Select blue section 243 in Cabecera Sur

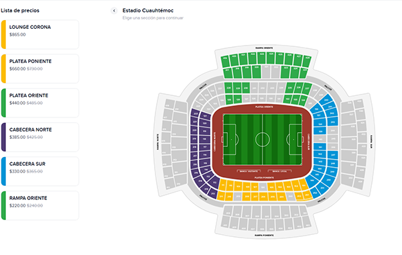pos(332,121)
